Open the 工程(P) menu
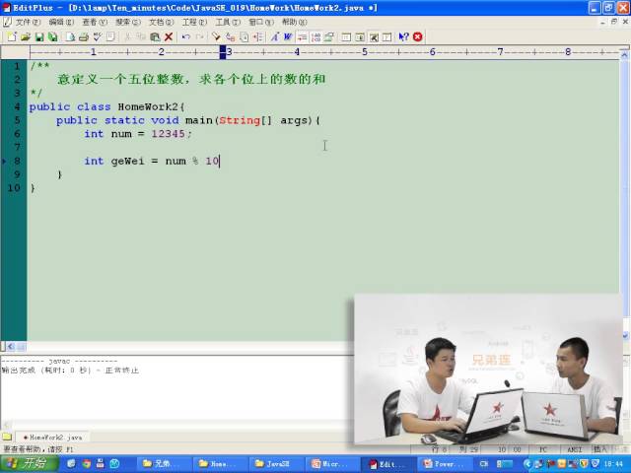The width and height of the screenshot is (631, 473). (194, 22)
